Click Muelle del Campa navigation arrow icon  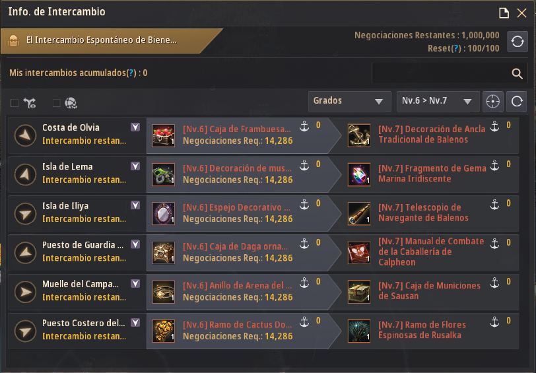pos(25,292)
